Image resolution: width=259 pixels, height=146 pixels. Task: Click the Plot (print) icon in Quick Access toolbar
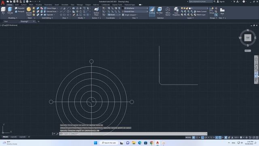coord(27,2)
